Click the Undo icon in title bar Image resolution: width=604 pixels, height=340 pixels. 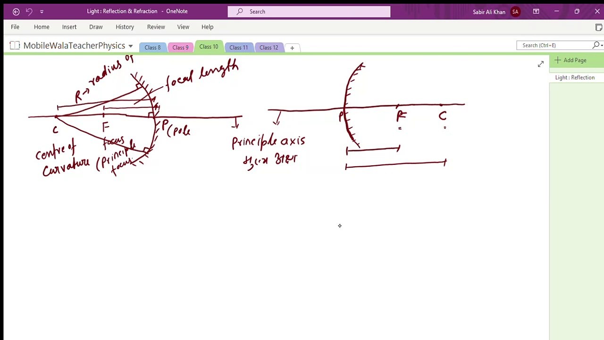point(29,11)
